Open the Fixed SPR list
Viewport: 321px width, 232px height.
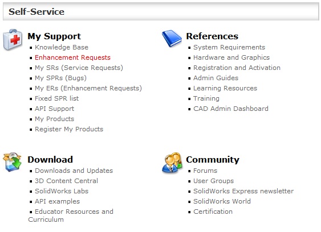pos(56,98)
